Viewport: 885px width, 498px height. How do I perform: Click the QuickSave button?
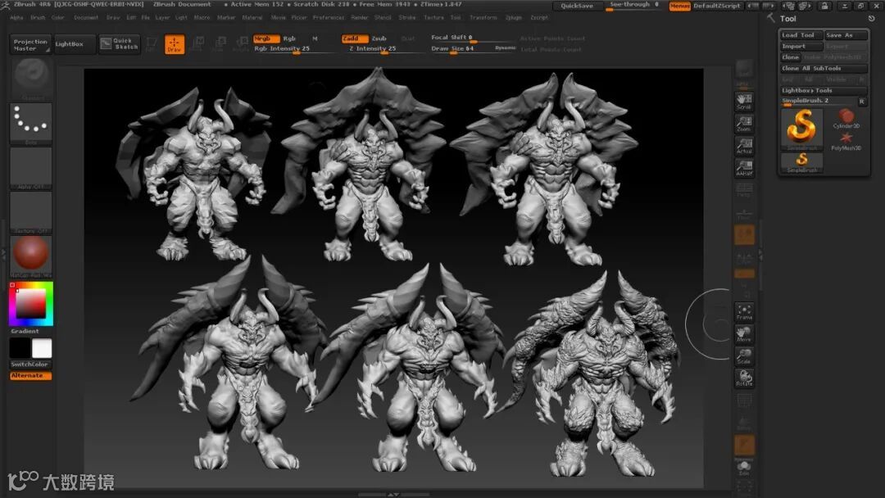click(577, 6)
